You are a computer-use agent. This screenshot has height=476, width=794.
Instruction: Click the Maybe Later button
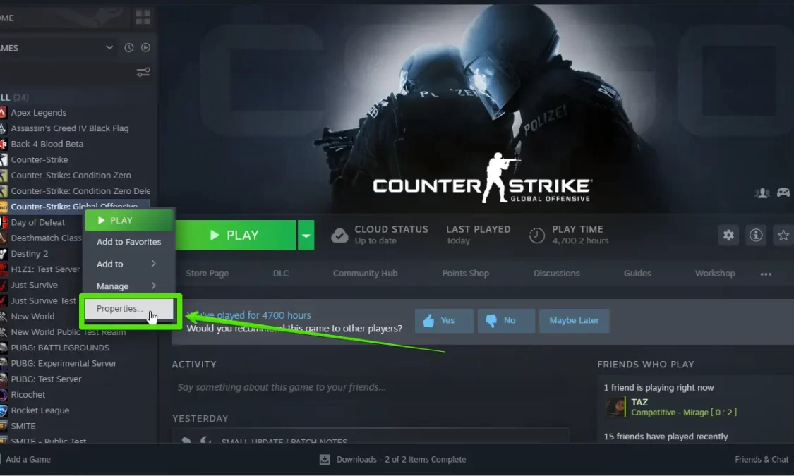[574, 321]
